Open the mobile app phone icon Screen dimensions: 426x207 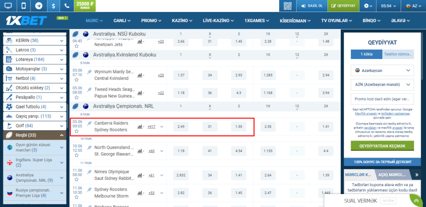pos(24,6)
